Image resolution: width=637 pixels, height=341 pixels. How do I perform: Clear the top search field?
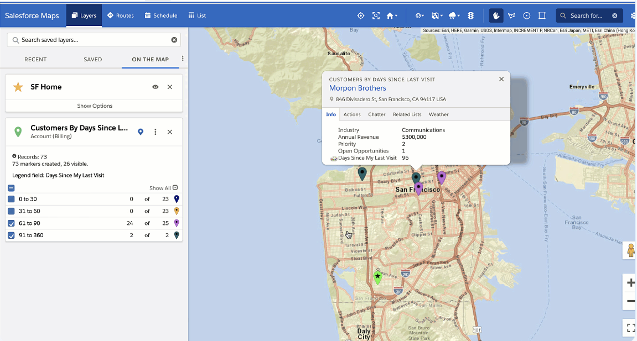point(615,15)
